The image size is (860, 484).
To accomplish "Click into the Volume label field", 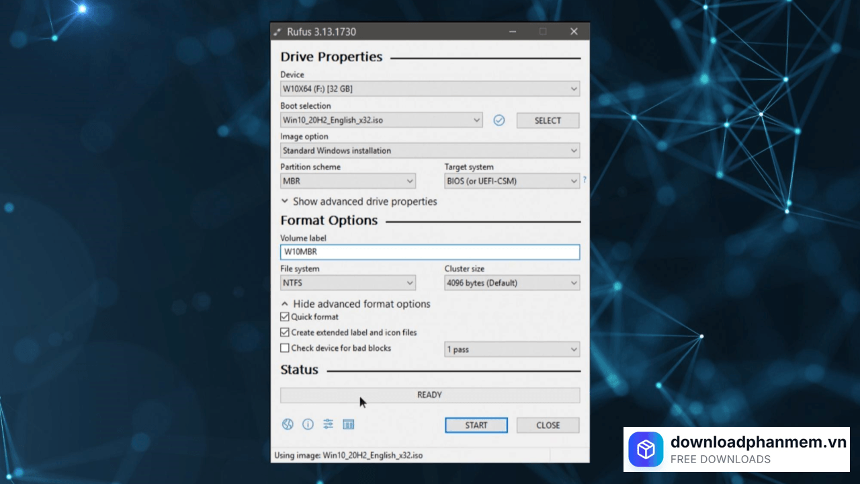I will tap(430, 252).
